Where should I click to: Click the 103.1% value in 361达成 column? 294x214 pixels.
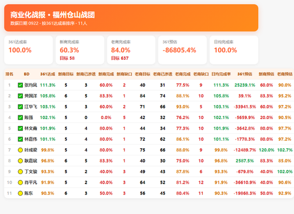coord(48,107)
